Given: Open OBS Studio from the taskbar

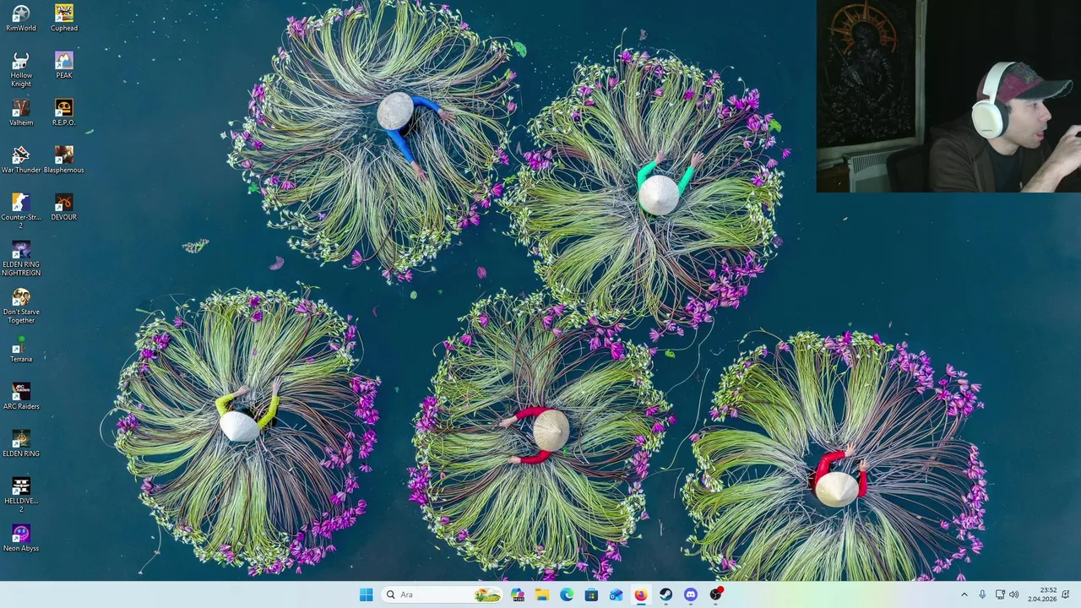Looking at the screenshot, I should [x=715, y=594].
